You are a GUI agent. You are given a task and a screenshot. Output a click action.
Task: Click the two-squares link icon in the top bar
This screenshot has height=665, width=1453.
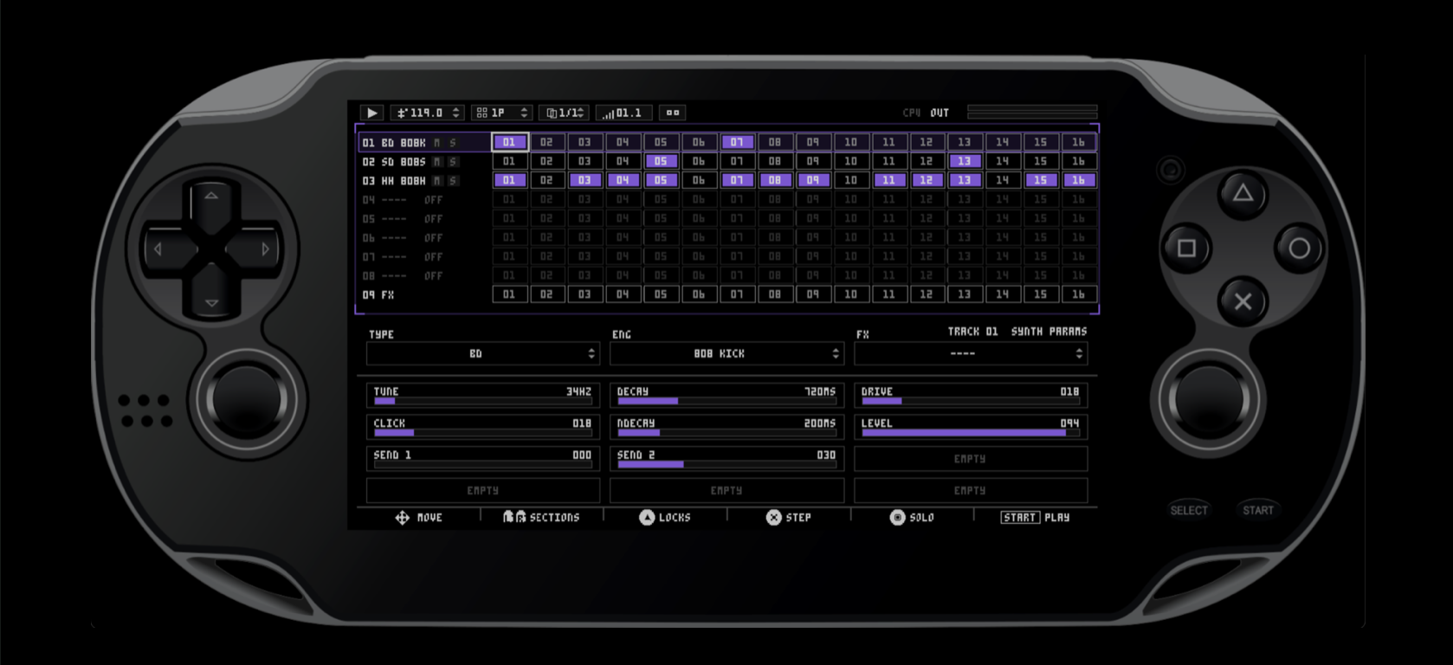pyautogui.click(x=673, y=113)
